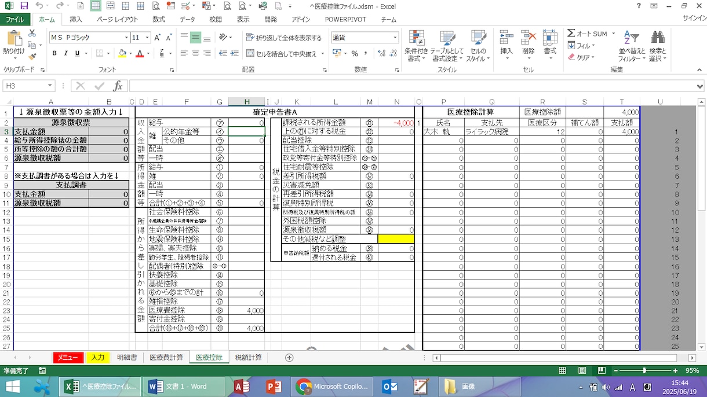
Task: Select the 税額計算 sheet tab
Action: point(249,358)
